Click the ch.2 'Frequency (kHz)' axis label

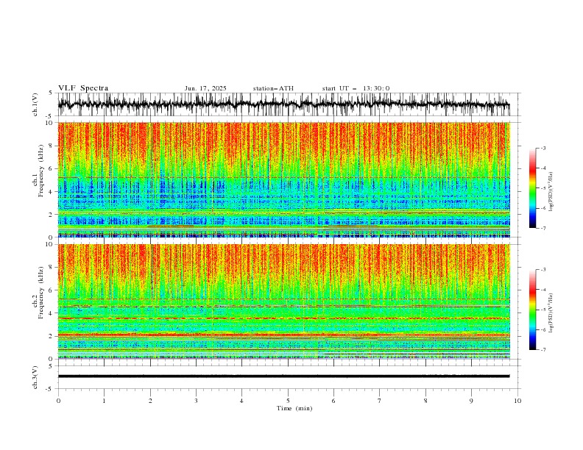point(41,293)
